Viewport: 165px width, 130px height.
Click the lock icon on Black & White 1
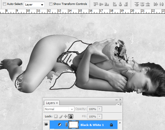click(111, 125)
